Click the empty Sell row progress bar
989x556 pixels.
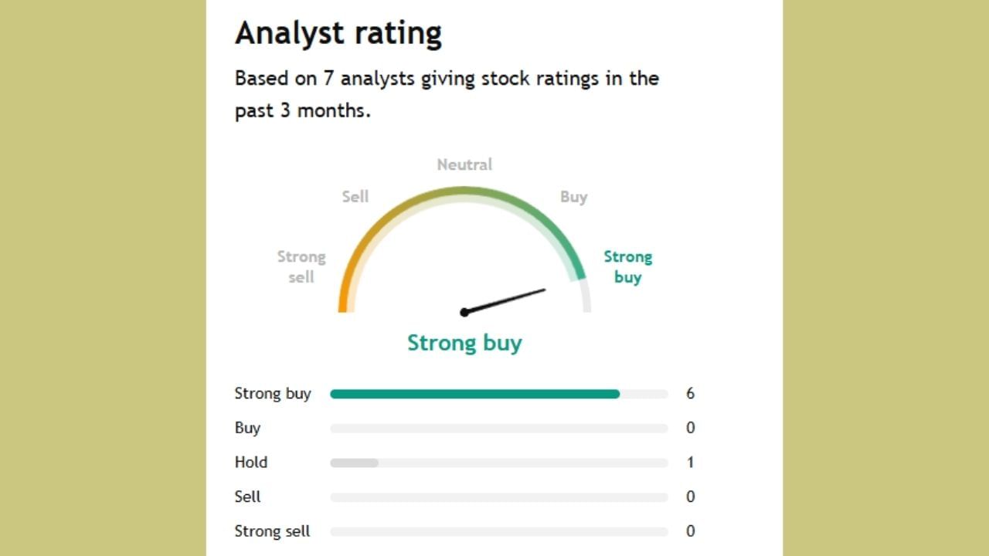pyautogui.click(x=498, y=497)
